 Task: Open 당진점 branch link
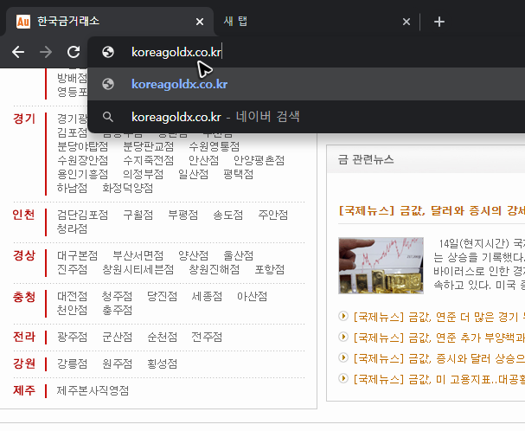pos(162,296)
